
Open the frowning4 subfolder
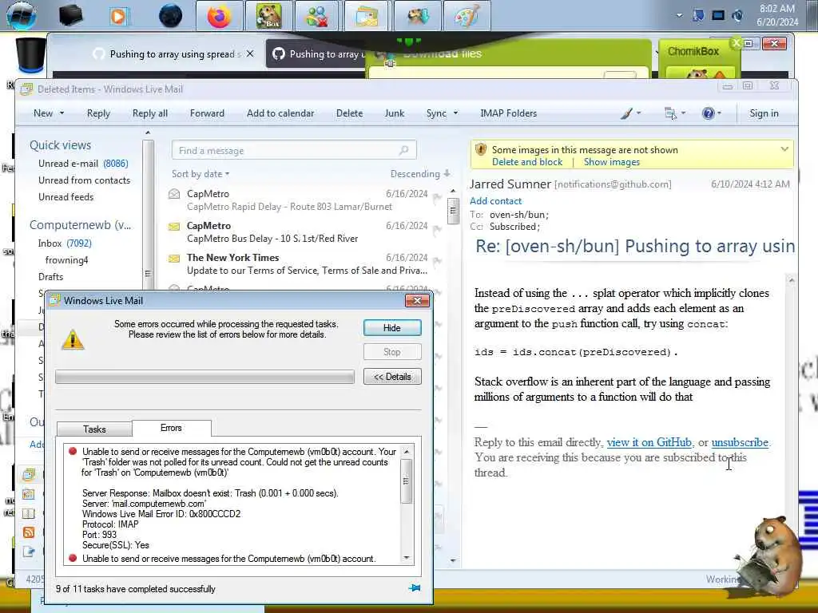coord(67,260)
